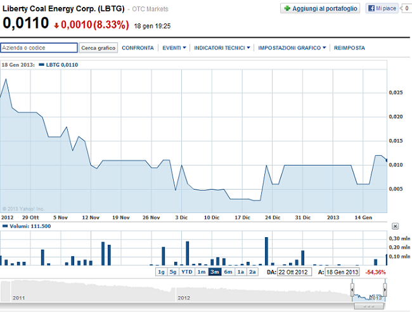Click the DA start date field
The width and height of the screenshot is (412, 312).
tap(294, 272)
